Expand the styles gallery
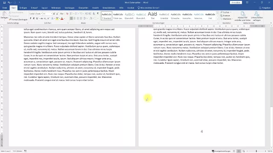 (217, 19)
